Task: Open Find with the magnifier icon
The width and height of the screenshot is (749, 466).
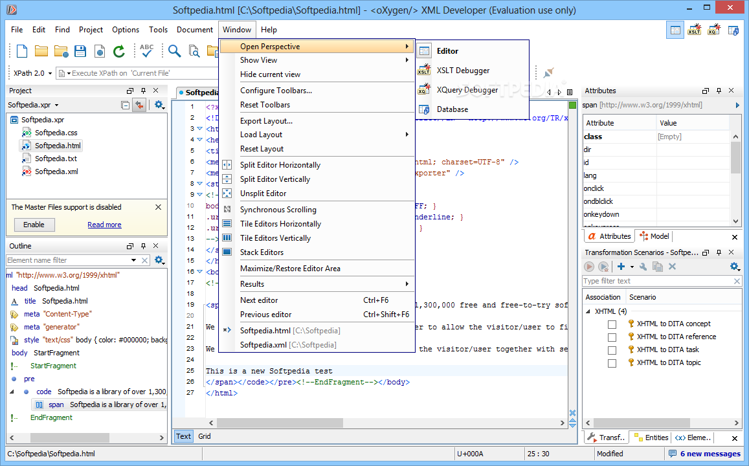Action: [x=174, y=51]
